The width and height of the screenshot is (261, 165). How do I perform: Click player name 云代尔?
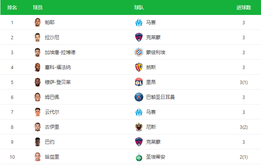pos(52,112)
